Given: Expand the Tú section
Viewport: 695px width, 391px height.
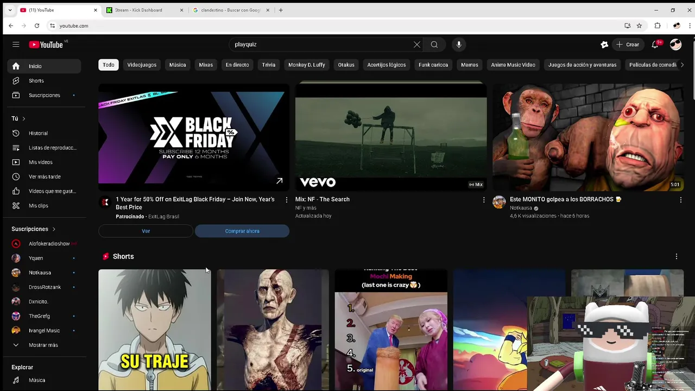Looking at the screenshot, I should (x=18, y=118).
